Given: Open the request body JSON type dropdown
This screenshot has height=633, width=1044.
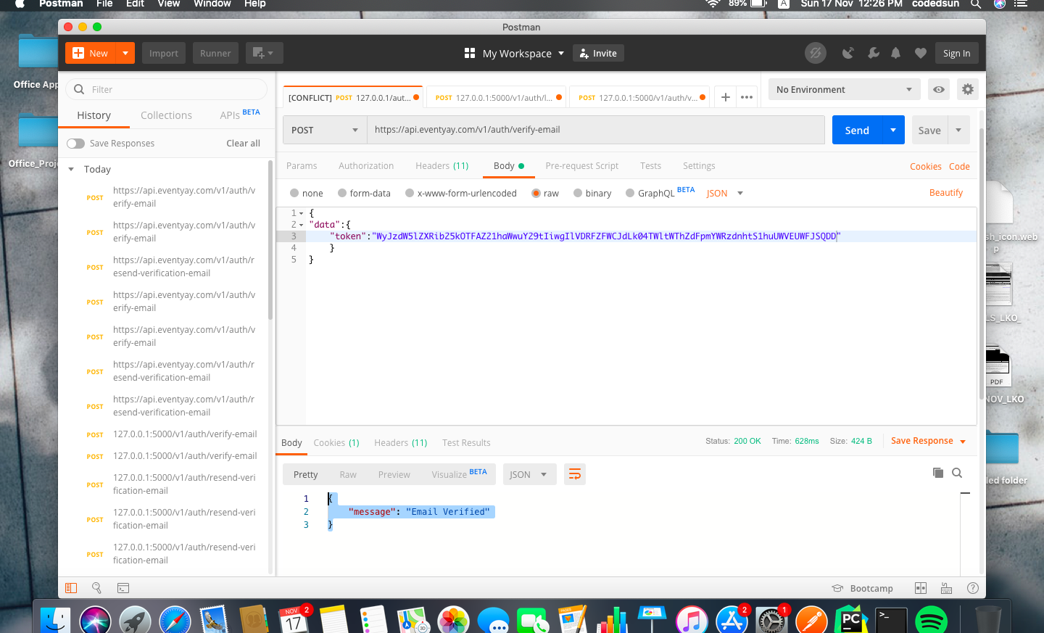Looking at the screenshot, I should coord(725,193).
